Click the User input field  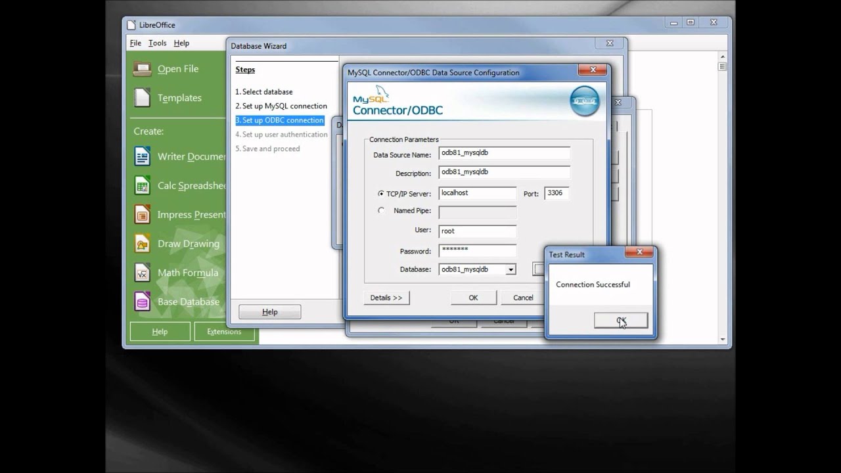pyautogui.click(x=478, y=231)
